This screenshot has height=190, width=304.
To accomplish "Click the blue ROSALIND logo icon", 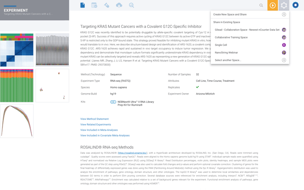I will tap(296, 5).
